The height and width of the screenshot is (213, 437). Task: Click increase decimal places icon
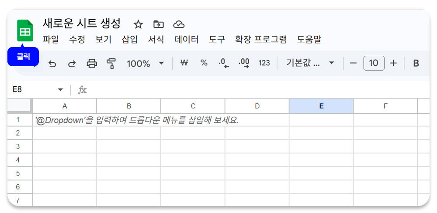[244, 63]
